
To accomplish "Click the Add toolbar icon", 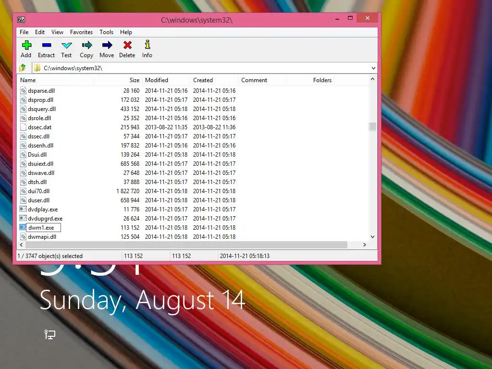I will point(26,45).
